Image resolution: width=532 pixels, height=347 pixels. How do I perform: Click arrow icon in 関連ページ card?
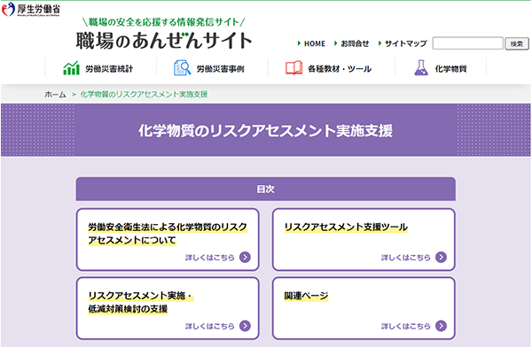click(x=441, y=326)
